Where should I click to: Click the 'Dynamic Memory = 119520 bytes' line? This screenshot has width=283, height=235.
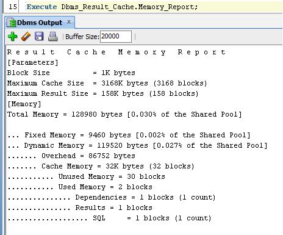tap(137, 145)
